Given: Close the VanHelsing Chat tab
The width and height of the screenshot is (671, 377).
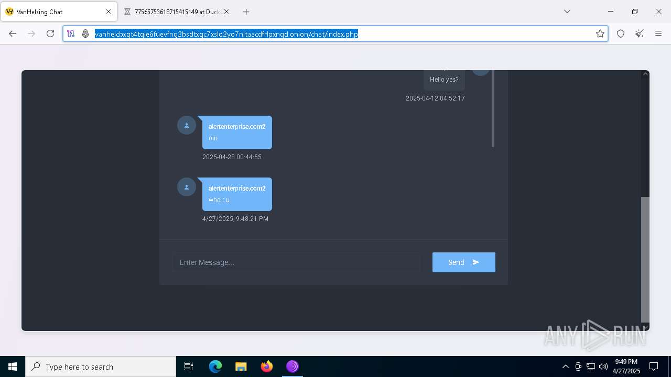Looking at the screenshot, I should pos(109,12).
